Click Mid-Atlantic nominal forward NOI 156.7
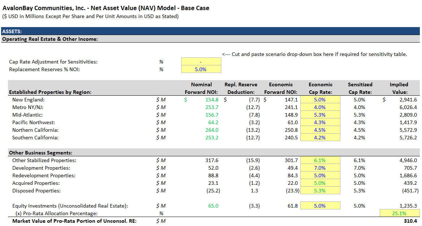Viewport: 422px width, 226px height. [212, 114]
